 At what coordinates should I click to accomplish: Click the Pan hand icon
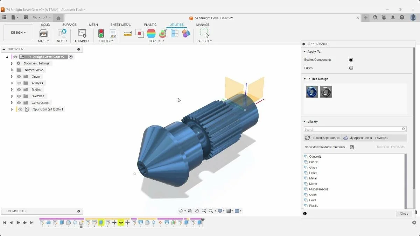197,211
